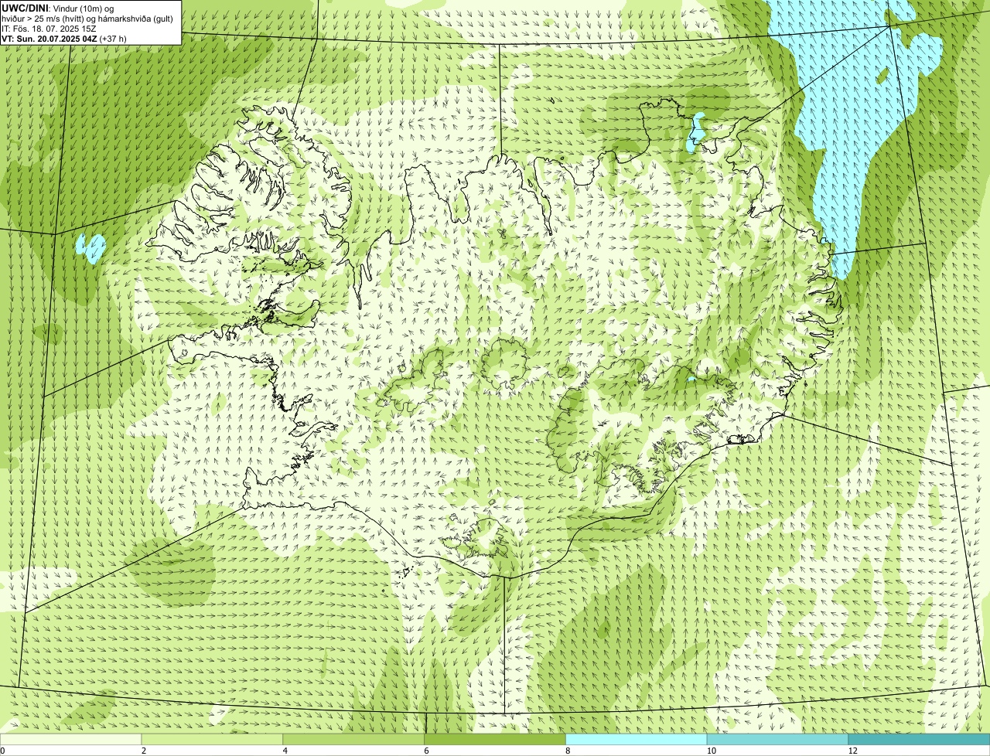Click the legend tick label "8"

pyautogui.click(x=568, y=751)
